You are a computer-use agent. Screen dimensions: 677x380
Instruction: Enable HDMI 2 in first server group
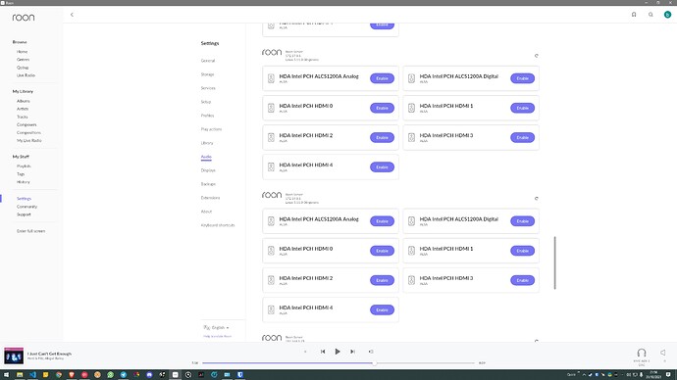(382, 137)
